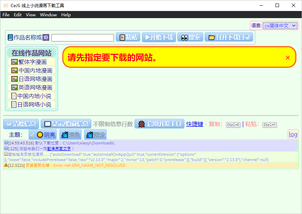Open the Help menu
Viewport: 302px width, 214px height.
pos(66,15)
